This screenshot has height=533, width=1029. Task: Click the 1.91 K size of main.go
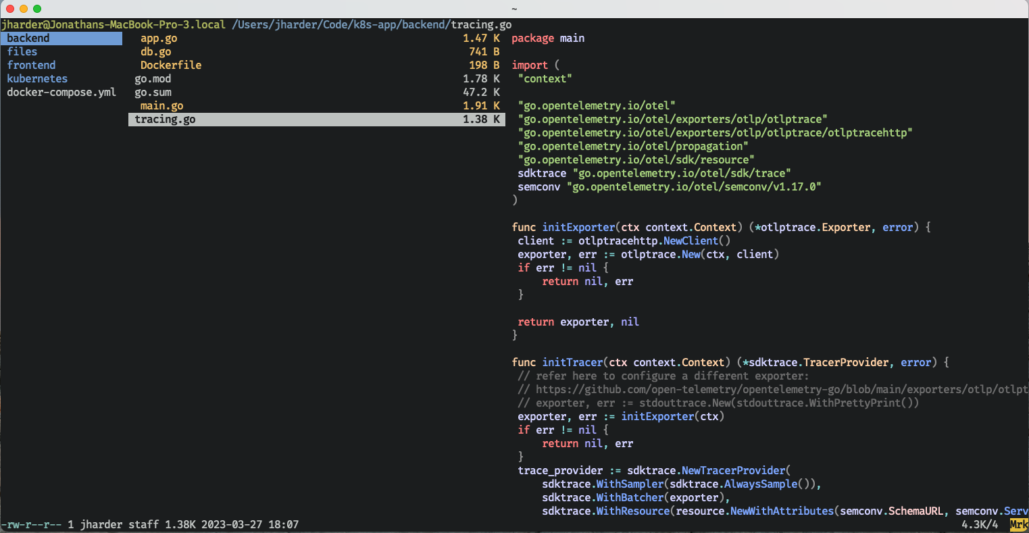pyautogui.click(x=481, y=106)
